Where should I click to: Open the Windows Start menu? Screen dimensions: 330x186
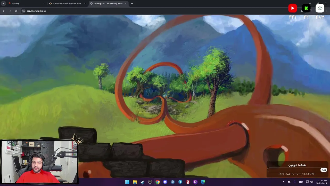pyautogui.click(x=127, y=182)
